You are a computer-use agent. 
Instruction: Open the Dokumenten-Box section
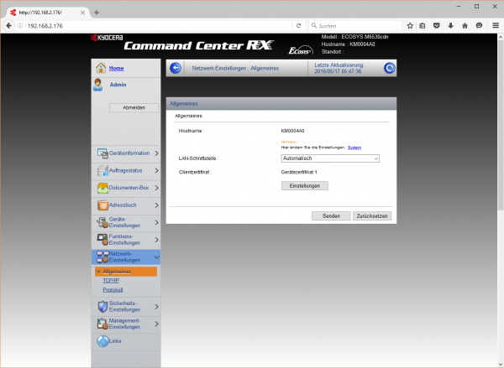pyautogui.click(x=128, y=187)
